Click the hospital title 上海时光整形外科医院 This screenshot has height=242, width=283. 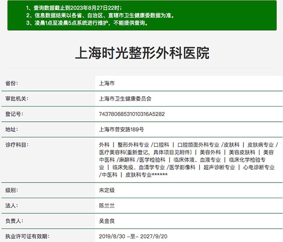point(142,53)
